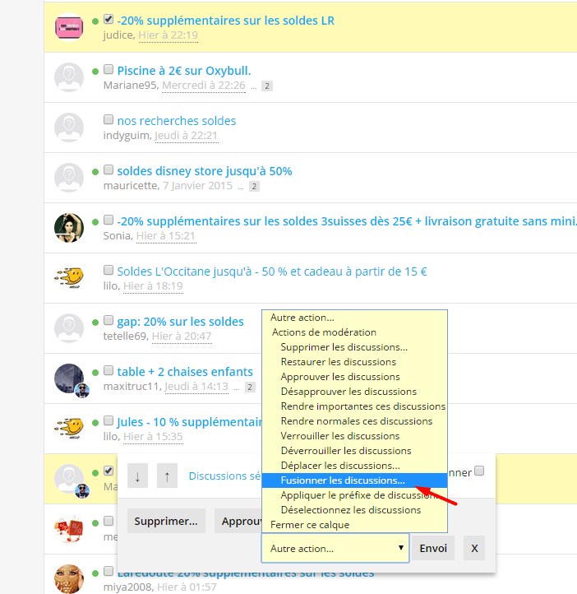Check the soldes disney store checkbox
577x594 pixels.
(x=108, y=169)
